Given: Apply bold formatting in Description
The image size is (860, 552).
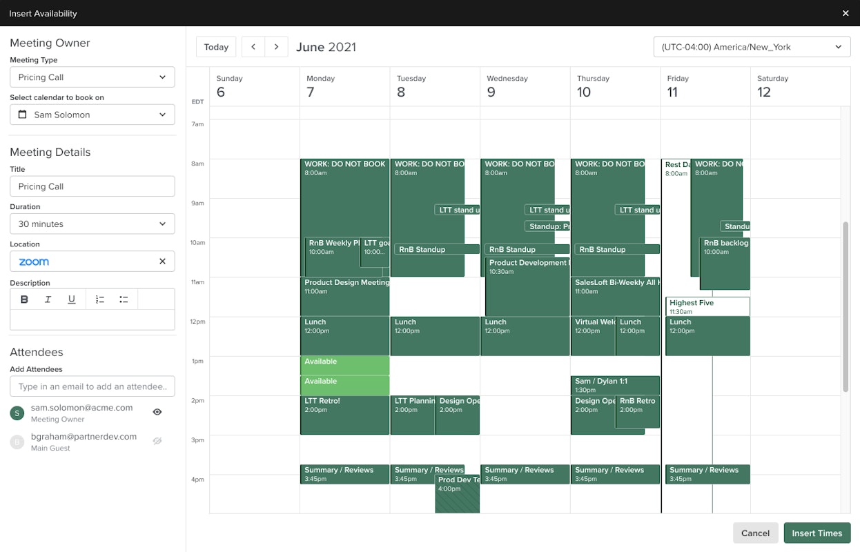Looking at the screenshot, I should coord(24,299).
